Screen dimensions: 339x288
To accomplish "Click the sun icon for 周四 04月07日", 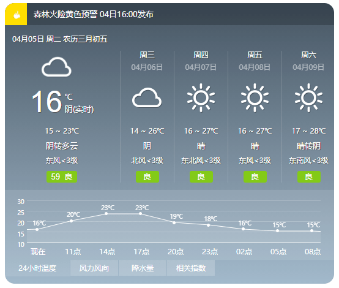I will click(201, 97).
